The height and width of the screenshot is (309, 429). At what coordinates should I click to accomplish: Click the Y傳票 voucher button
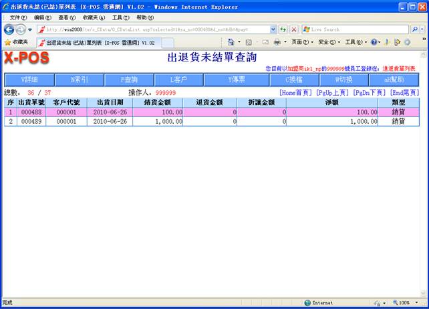(237, 80)
